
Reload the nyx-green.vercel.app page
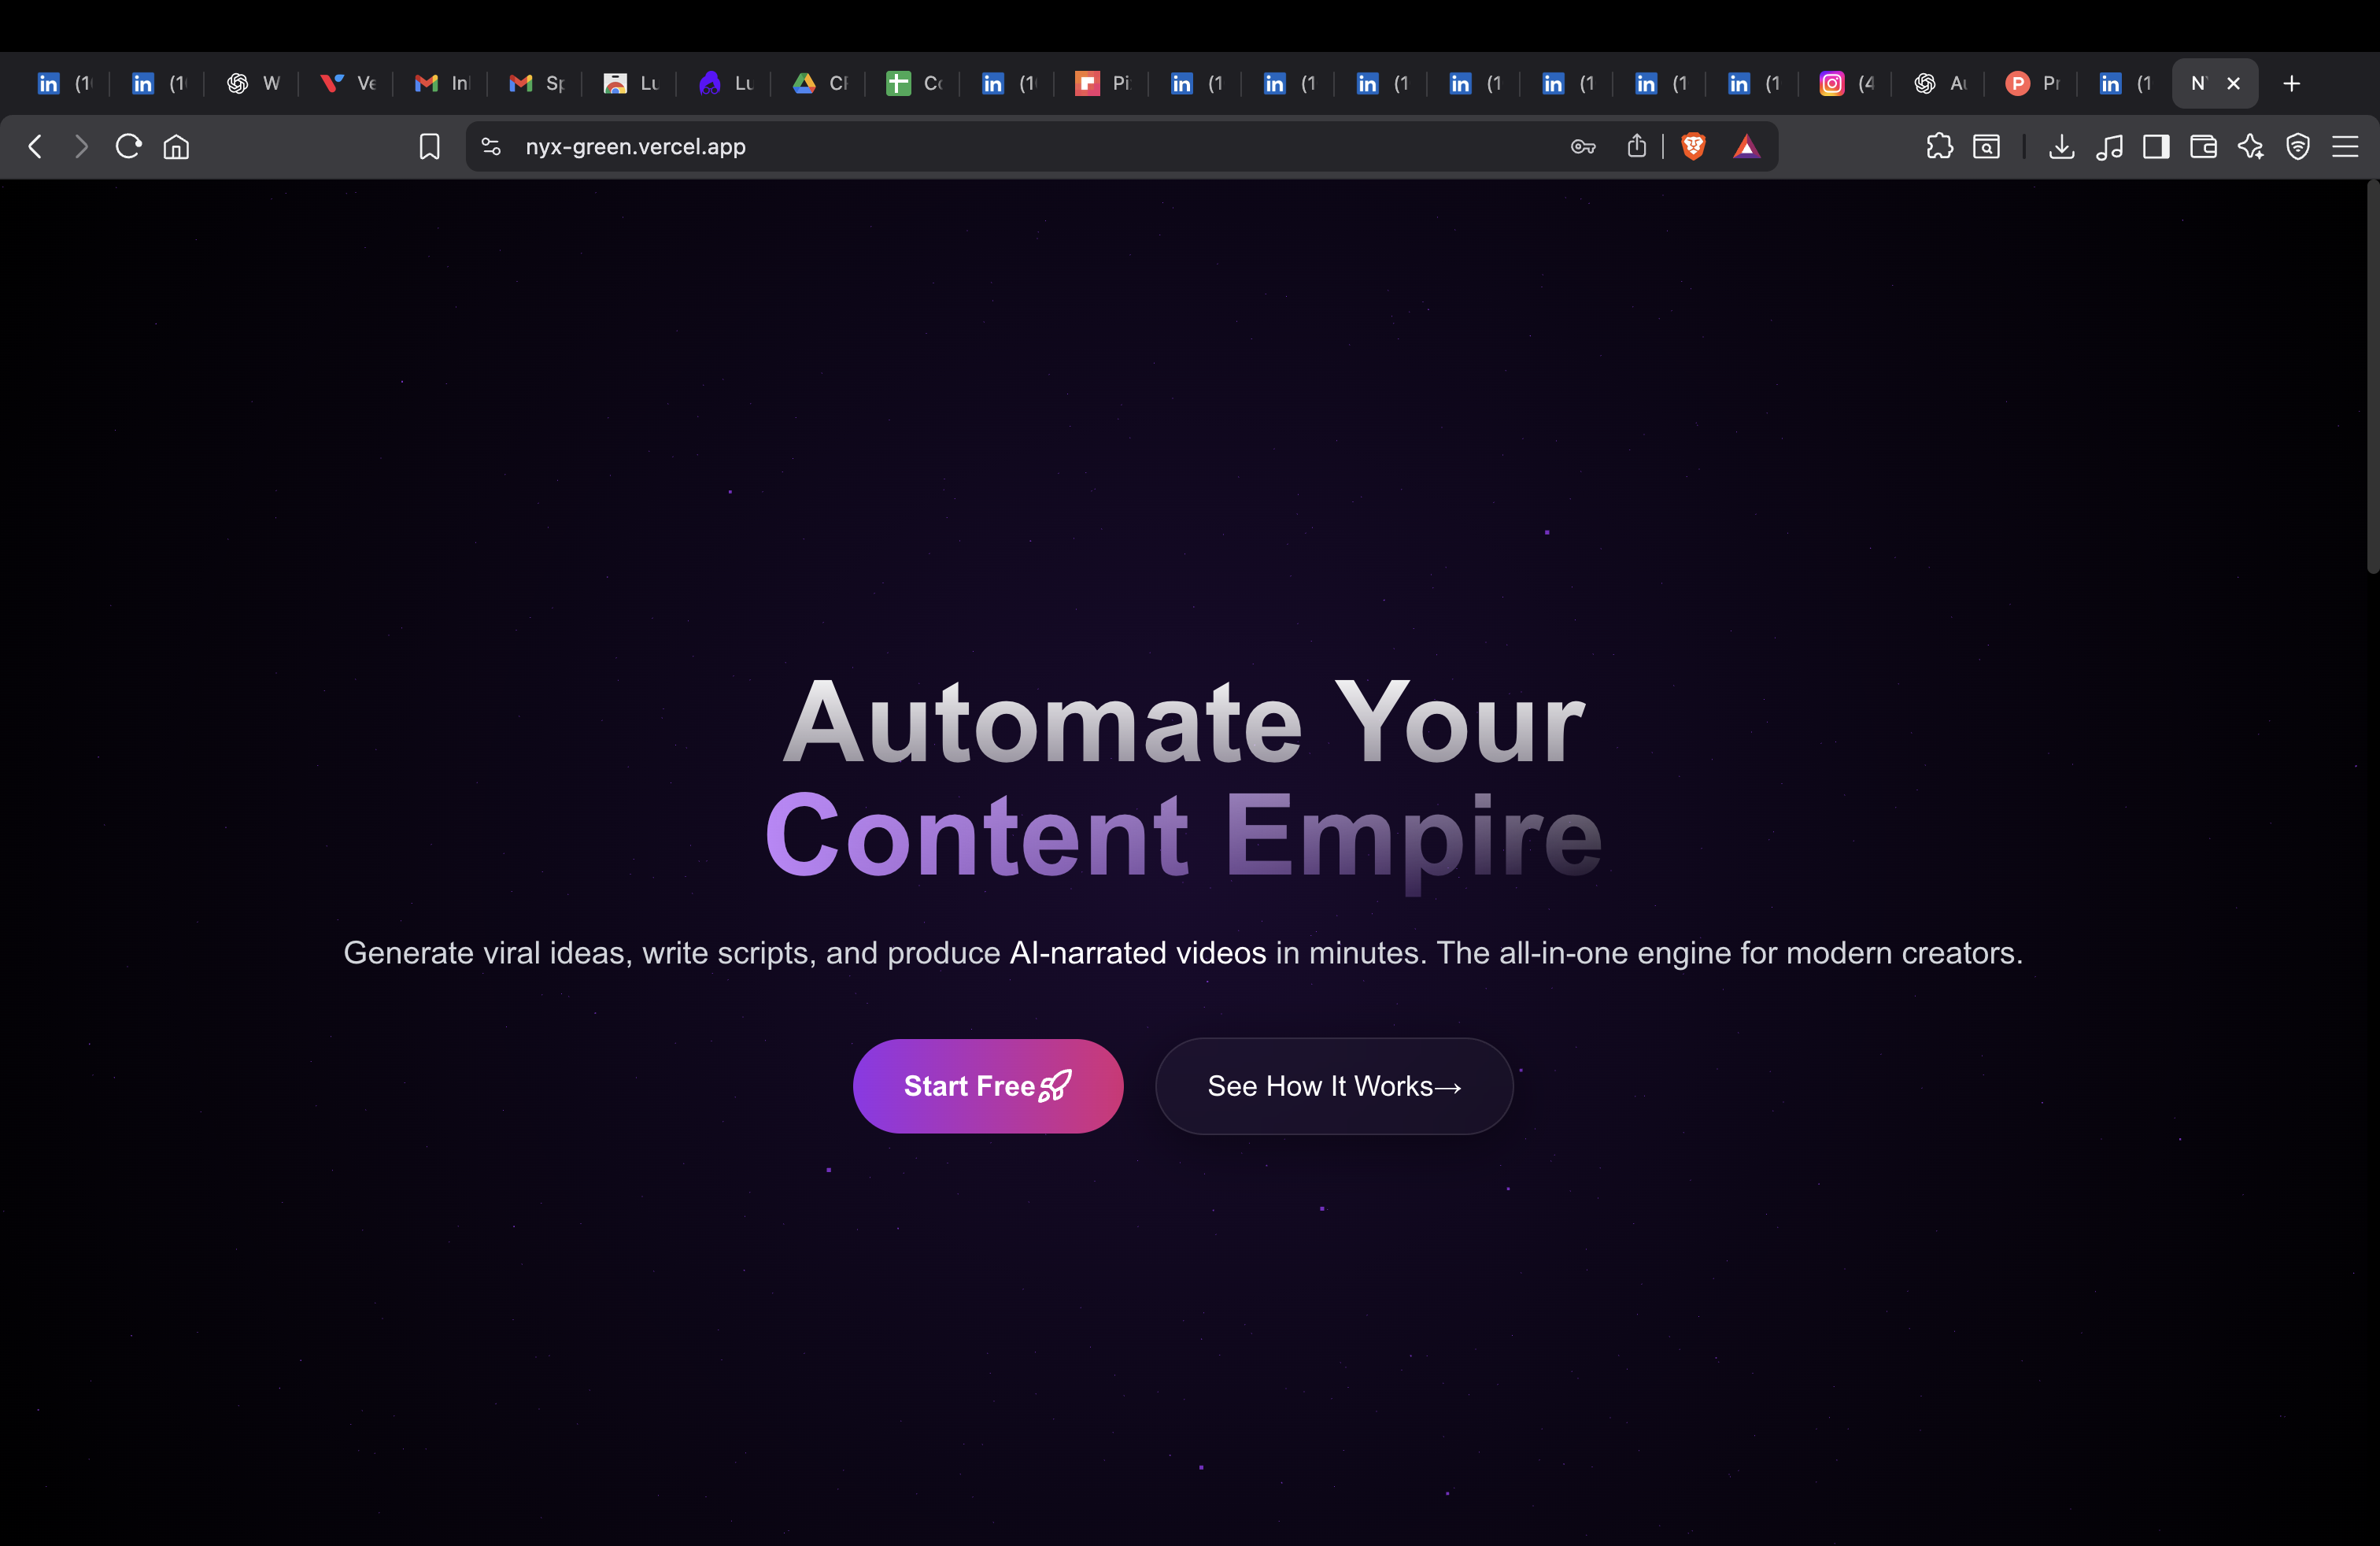[x=128, y=146]
